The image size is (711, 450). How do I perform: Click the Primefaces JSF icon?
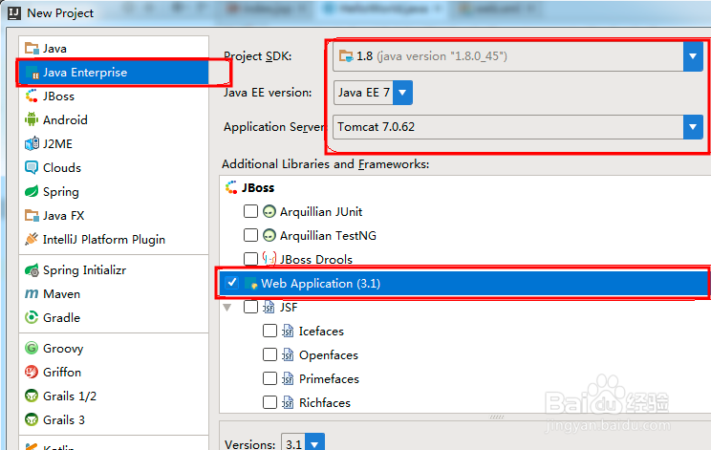pos(288,379)
